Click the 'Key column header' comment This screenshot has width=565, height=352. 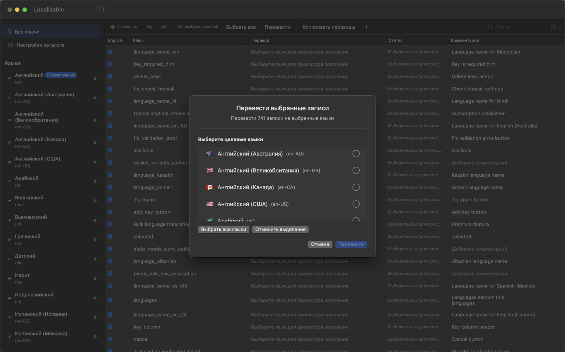tap(473, 327)
